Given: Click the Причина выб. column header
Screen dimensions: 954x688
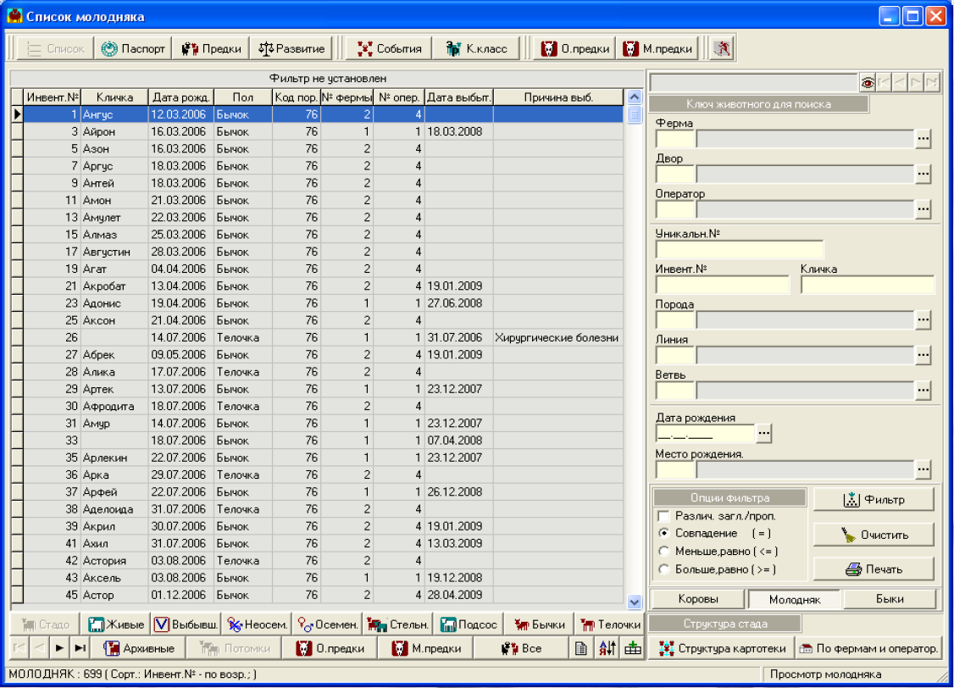Looking at the screenshot, I should (558, 97).
